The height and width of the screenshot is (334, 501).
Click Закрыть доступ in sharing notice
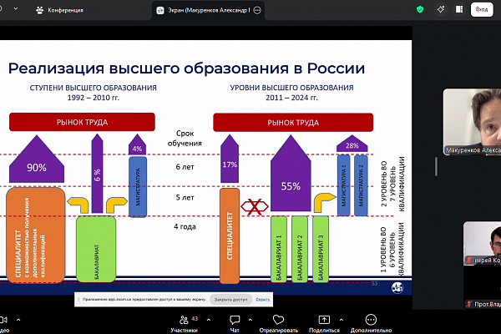coord(230,300)
